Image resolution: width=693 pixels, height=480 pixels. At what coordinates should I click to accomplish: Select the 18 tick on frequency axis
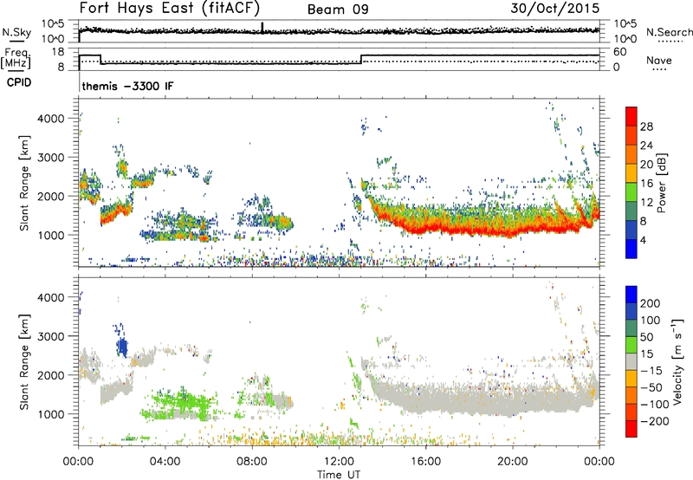point(58,52)
